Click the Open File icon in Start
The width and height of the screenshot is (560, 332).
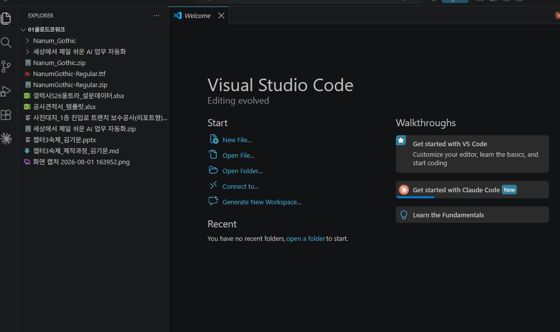[x=213, y=154]
